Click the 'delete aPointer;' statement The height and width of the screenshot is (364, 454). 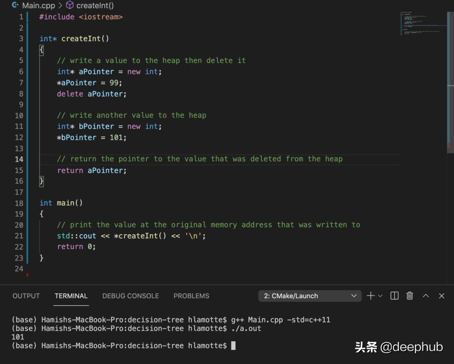pyautogui.click(x=92, y=94)
